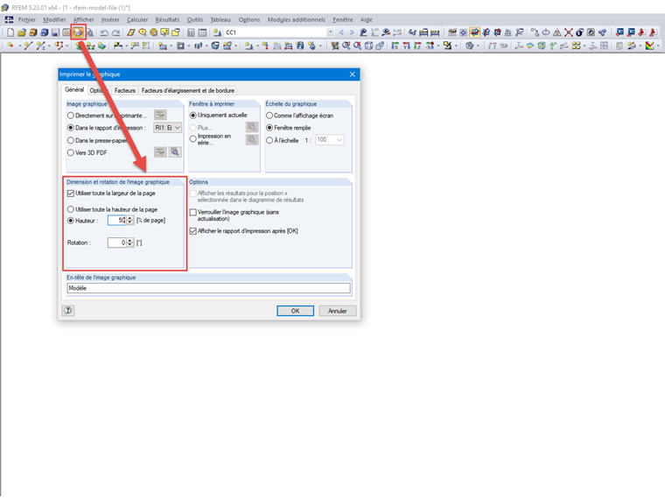The width and height of the screenshot is (665, 499).
Task: Close the Imprimer le graphique dialog
Action: click(353, 74)
